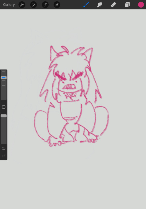Activate the Transform arrow tool
Viewport: 146px width, 209px height.
coord(57,5)
